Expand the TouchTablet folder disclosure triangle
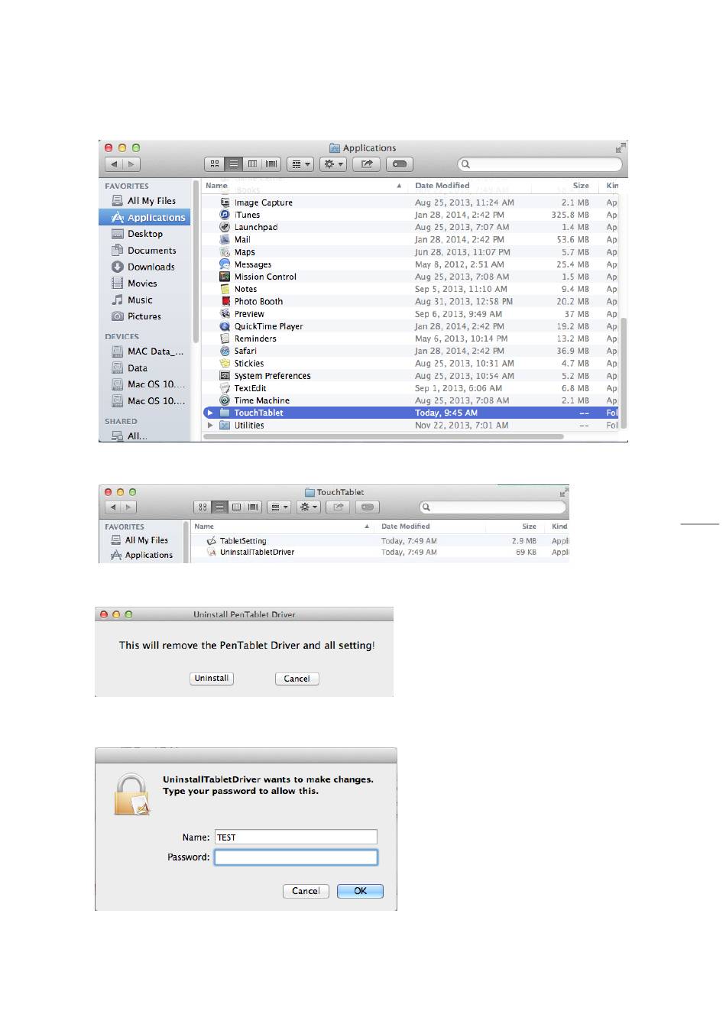 210,413
